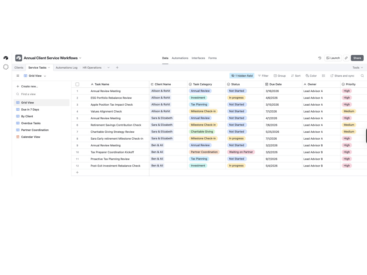Click the Find a view search field
This screenshot has height=275, width=367.
point(42,94)
